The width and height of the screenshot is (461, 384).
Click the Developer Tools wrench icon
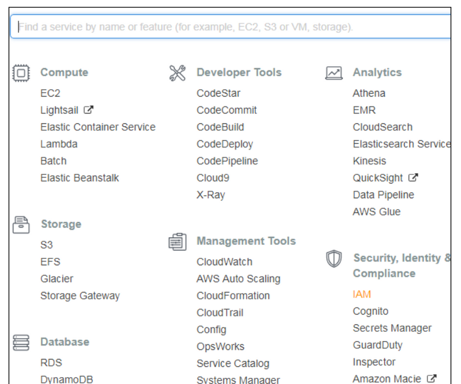coord(177,73)
